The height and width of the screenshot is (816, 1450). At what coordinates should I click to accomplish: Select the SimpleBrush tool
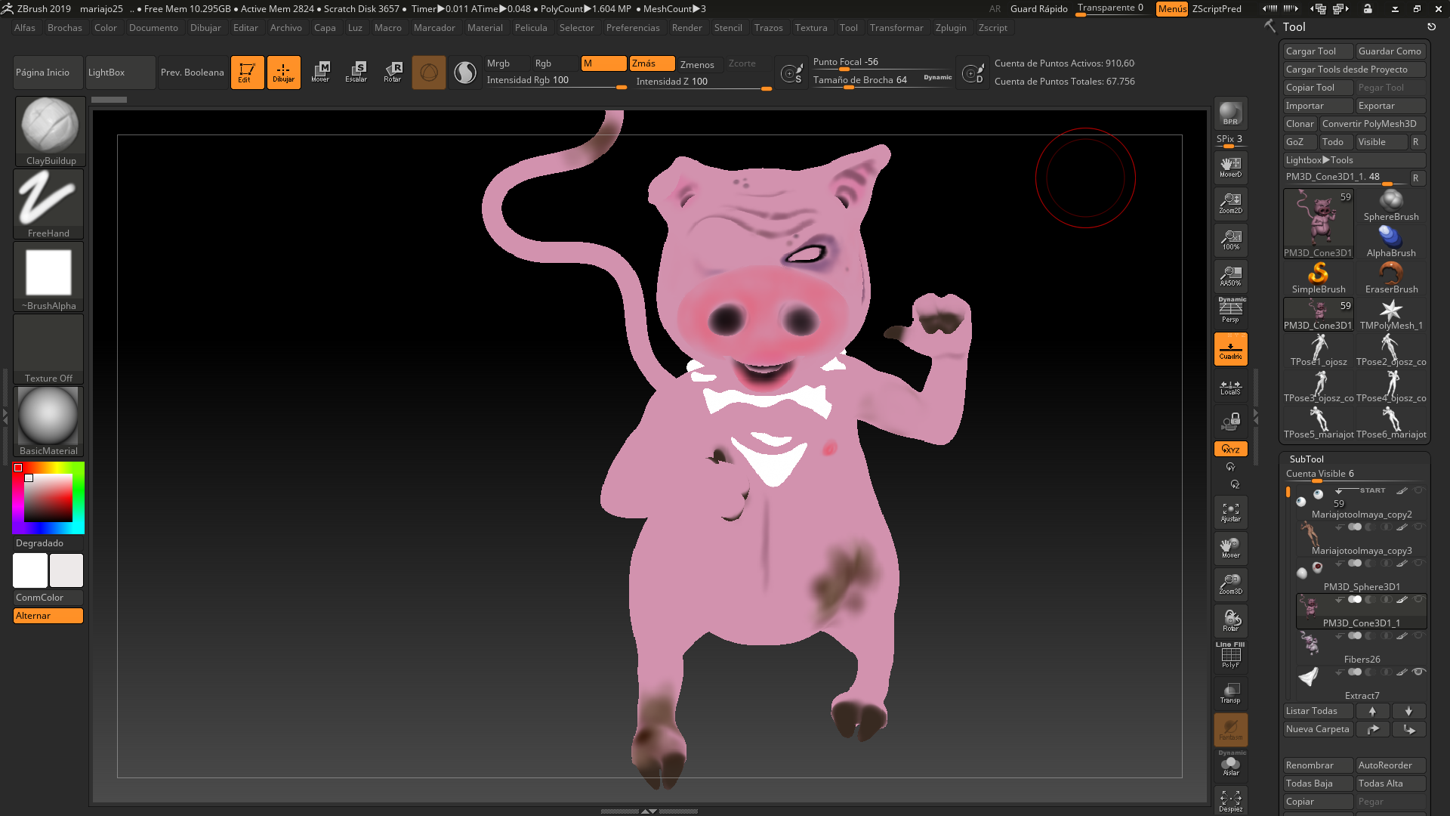click(1318, 277)
